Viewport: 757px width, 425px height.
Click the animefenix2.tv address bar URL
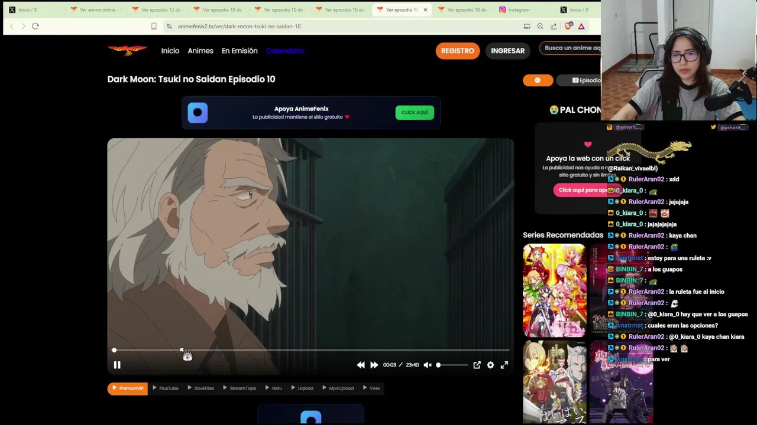239,26
